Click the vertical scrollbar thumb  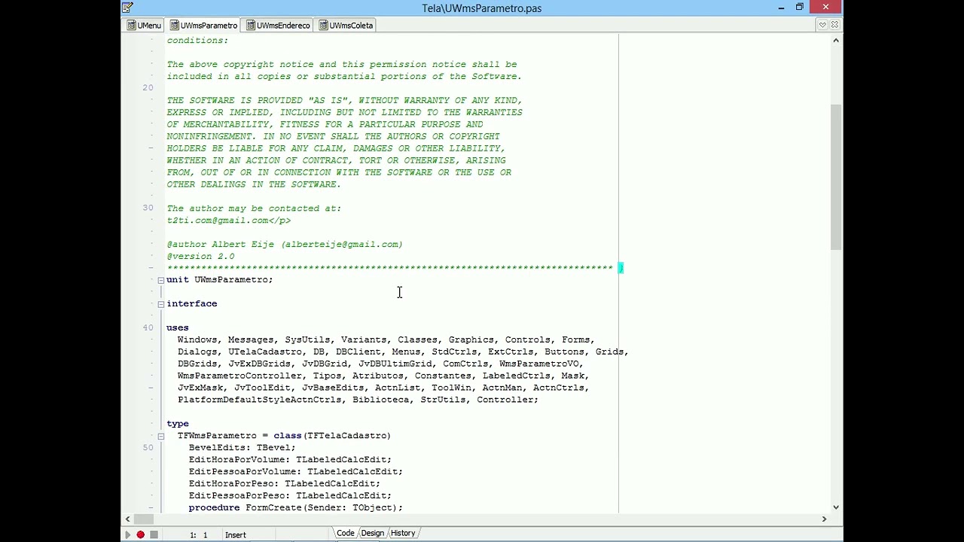(836, 177)
